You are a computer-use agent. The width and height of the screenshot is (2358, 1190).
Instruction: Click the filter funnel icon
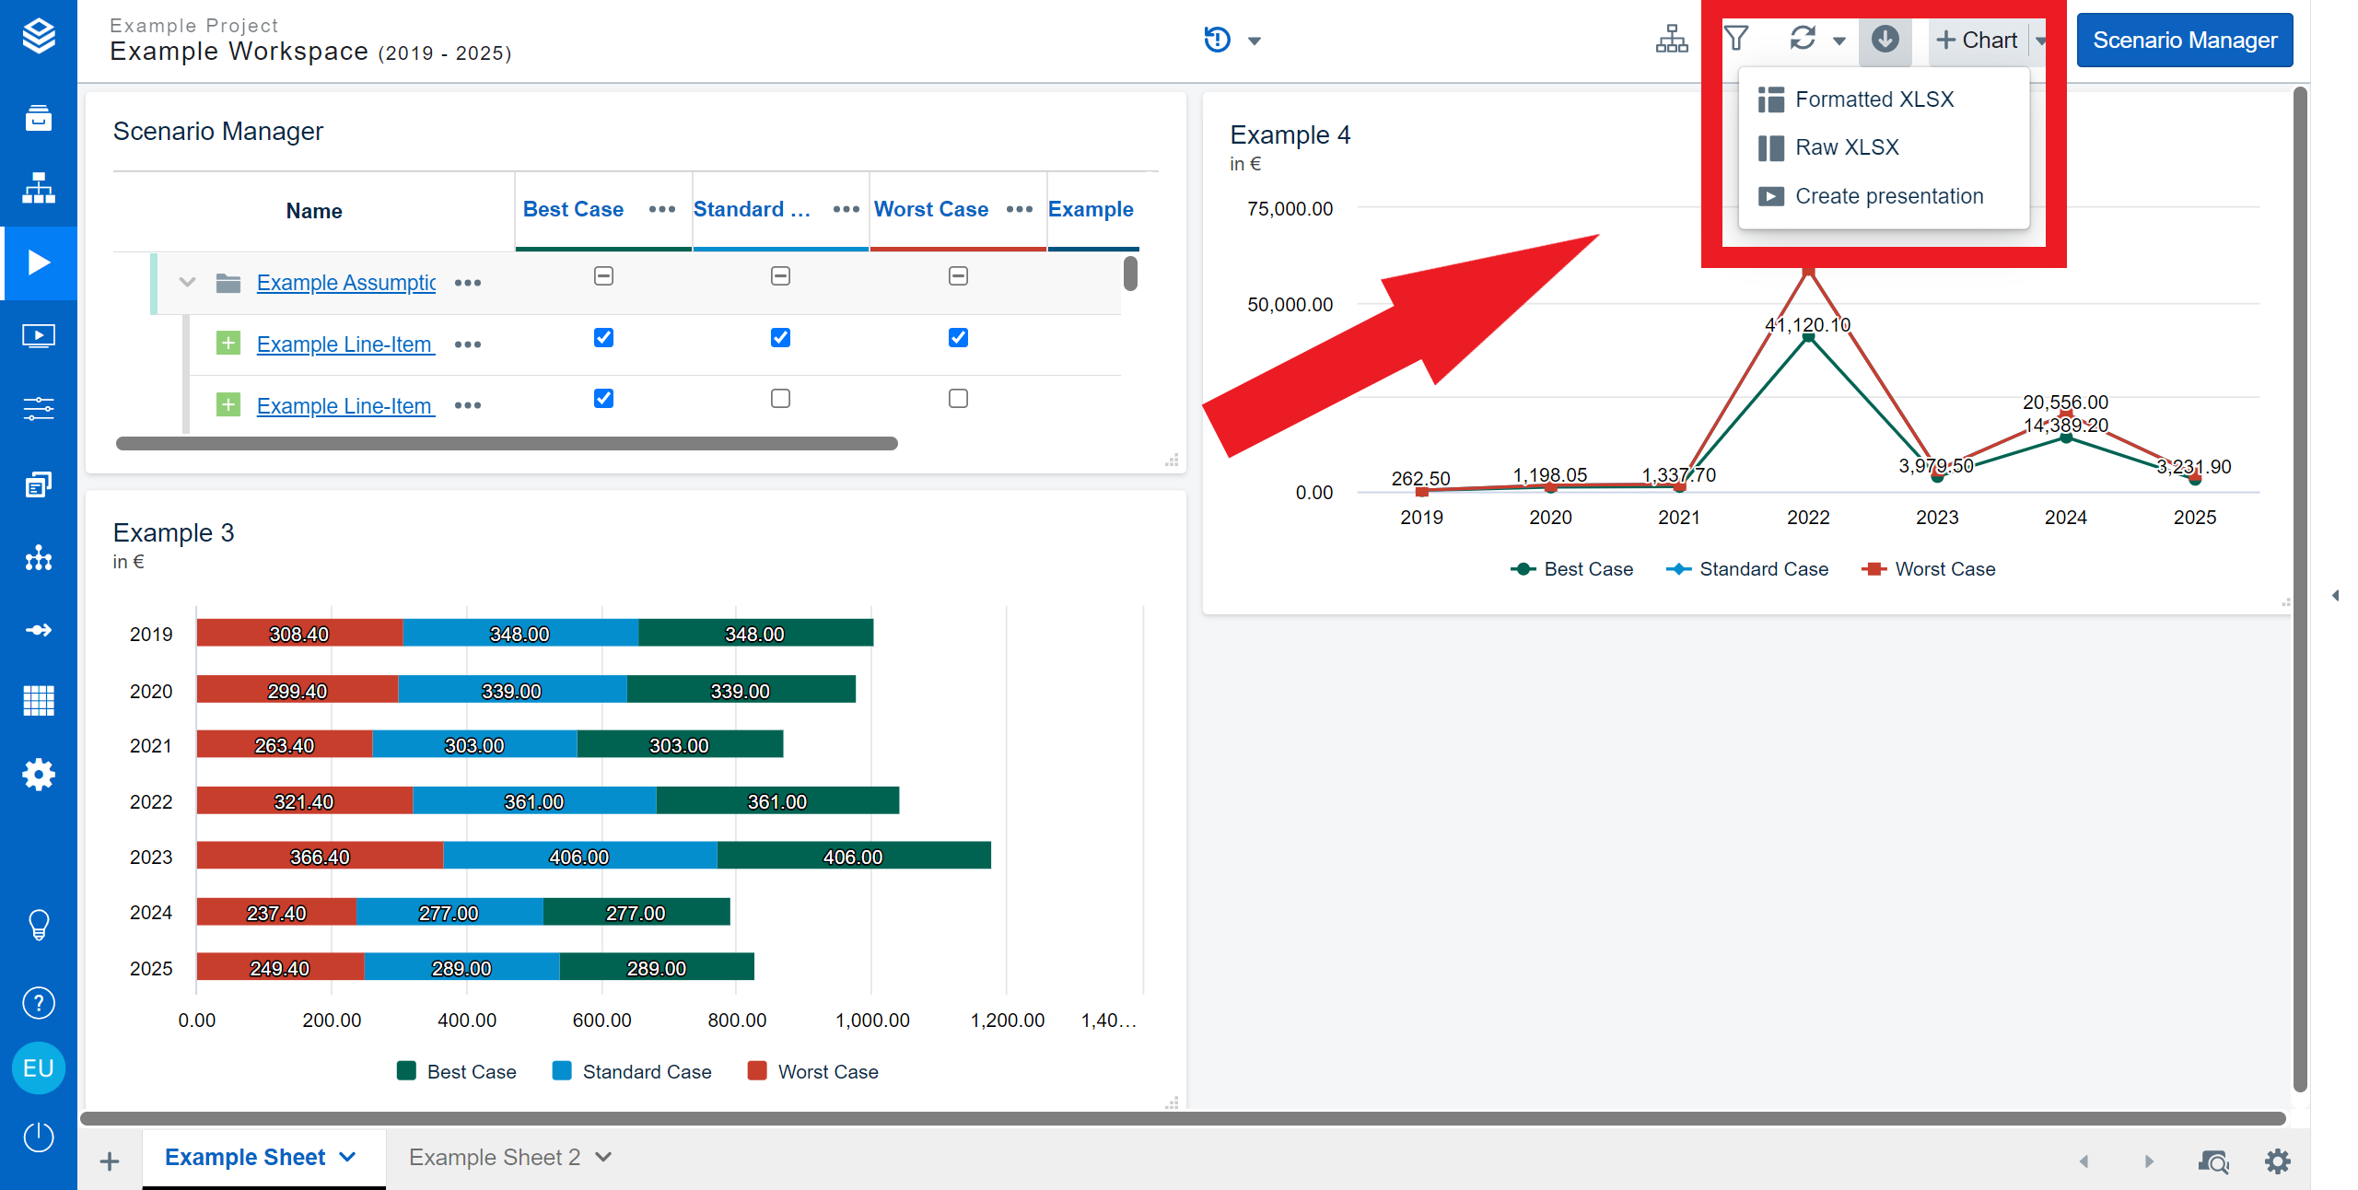pos(1736,39)
